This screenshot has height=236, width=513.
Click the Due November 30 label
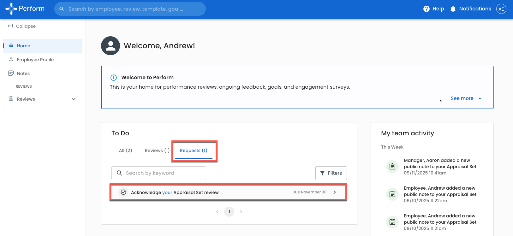309,192
